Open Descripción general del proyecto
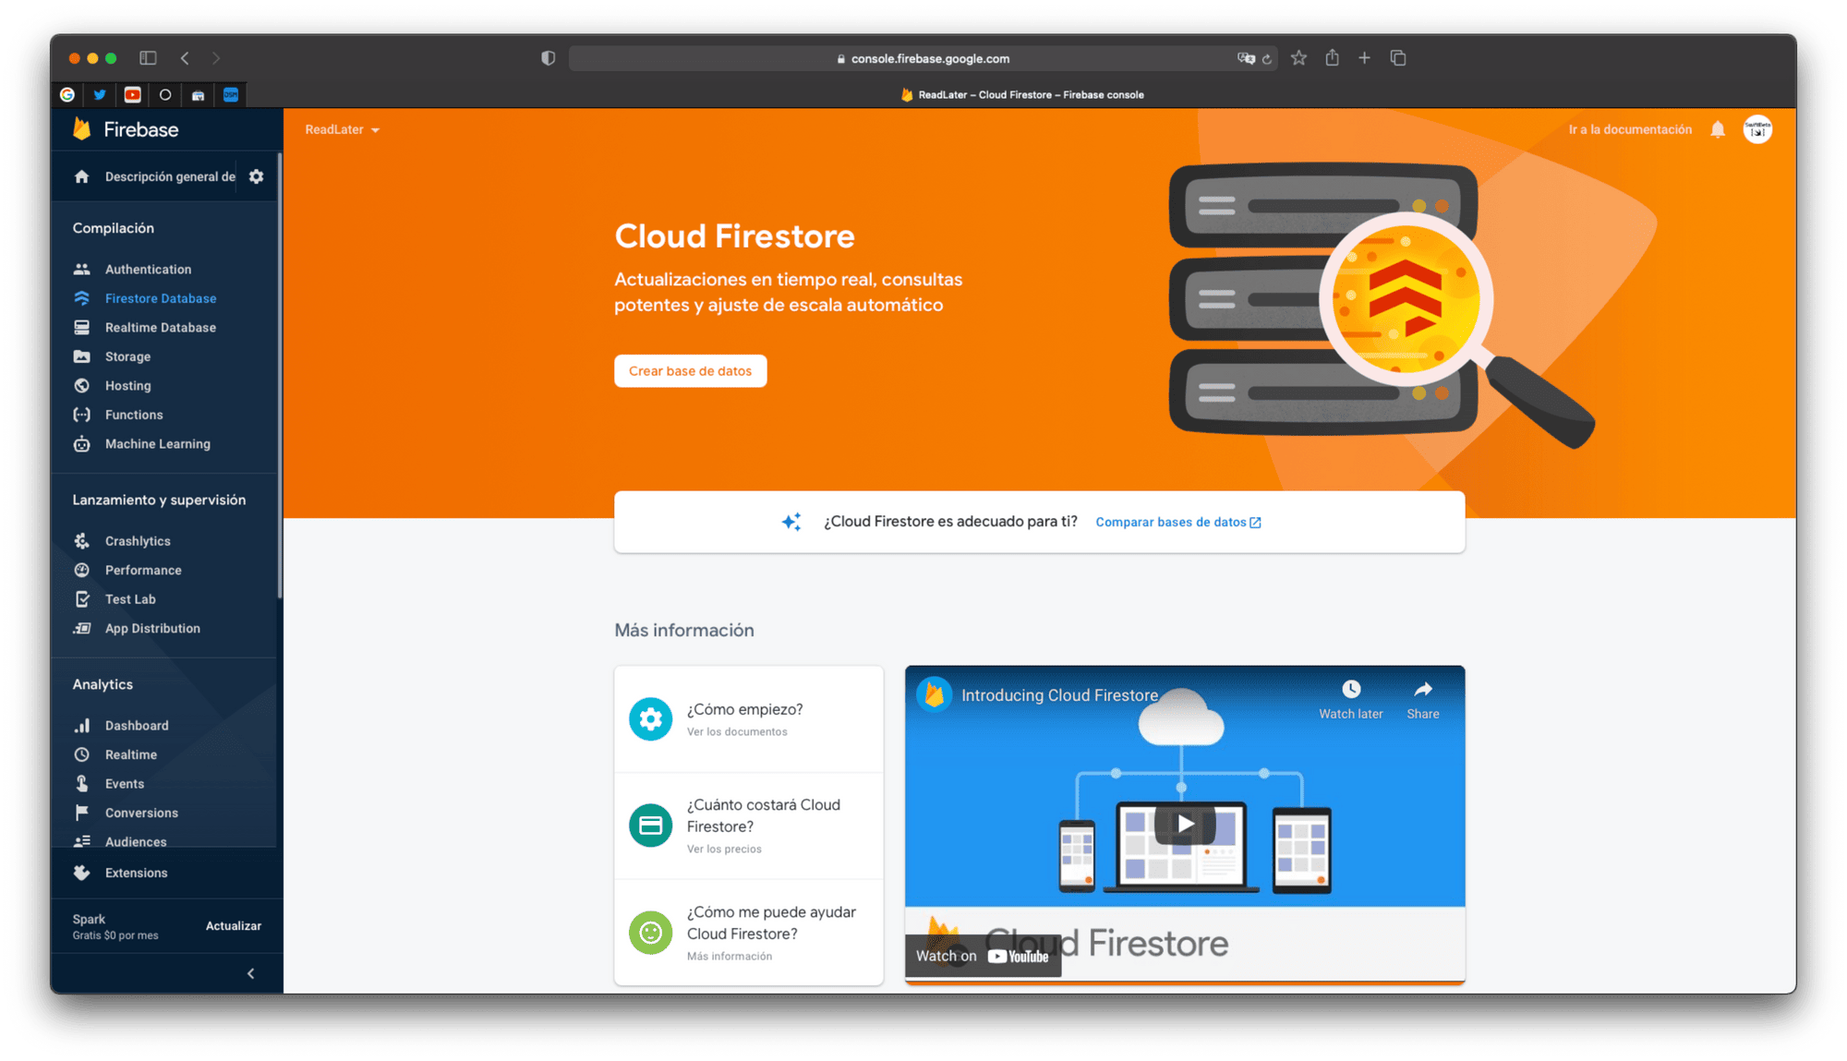1847x1061 pixels. 170,176
